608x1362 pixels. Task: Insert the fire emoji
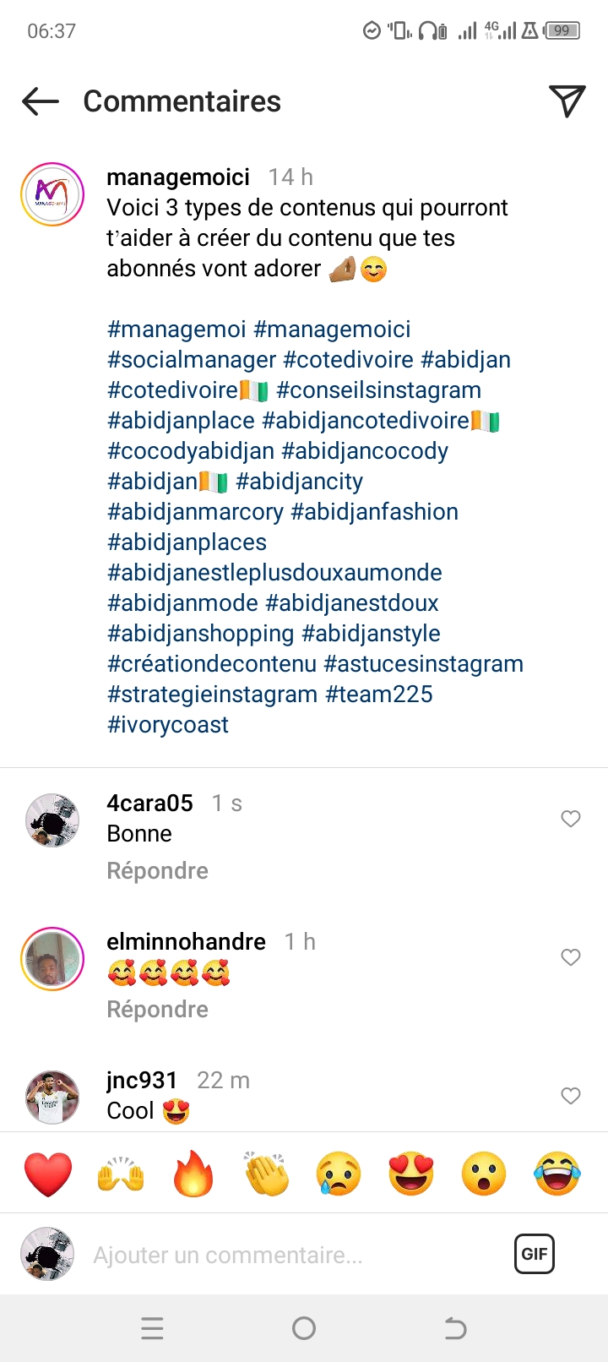click(x=193, y=1174)
